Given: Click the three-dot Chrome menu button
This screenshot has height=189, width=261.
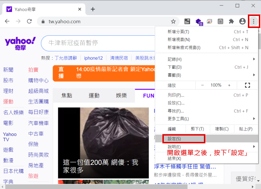Looking at the screenshot, I should click(254, 21).
